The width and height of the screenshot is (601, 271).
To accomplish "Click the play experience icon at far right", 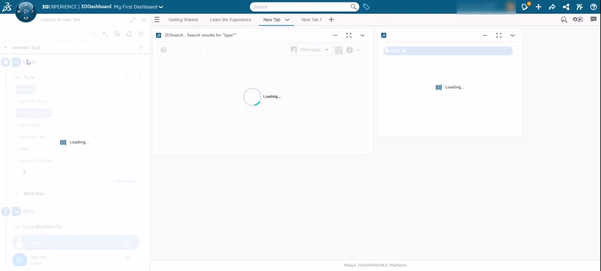I will point(578,19).
